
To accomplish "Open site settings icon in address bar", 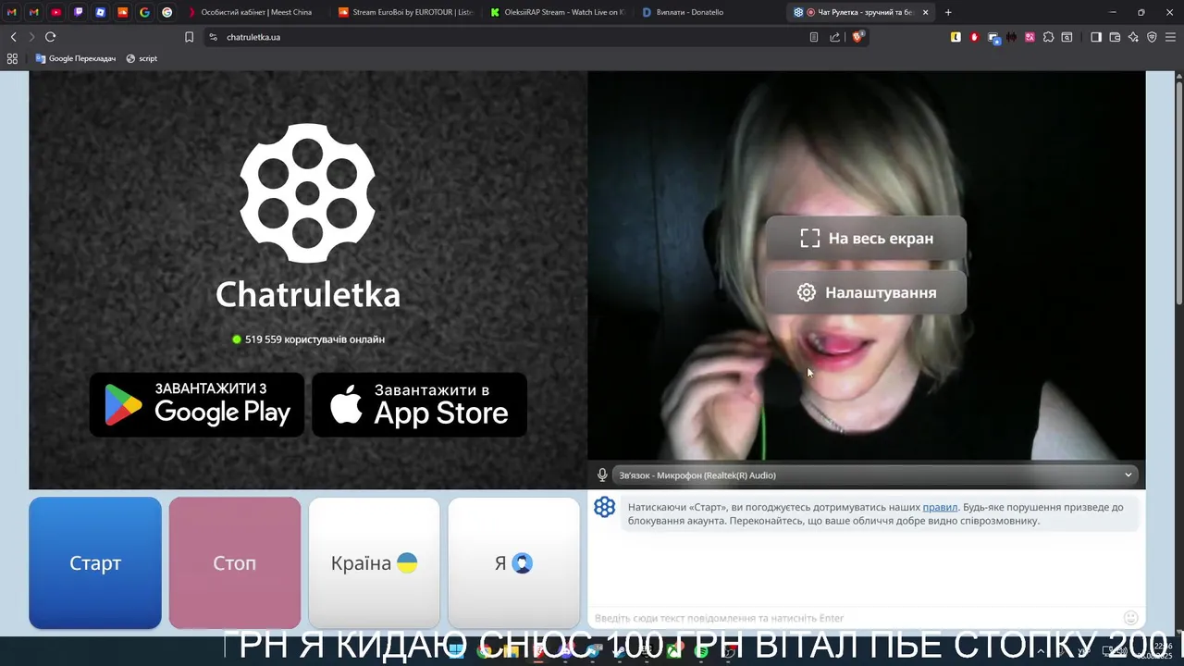I will tap(213, 37).
